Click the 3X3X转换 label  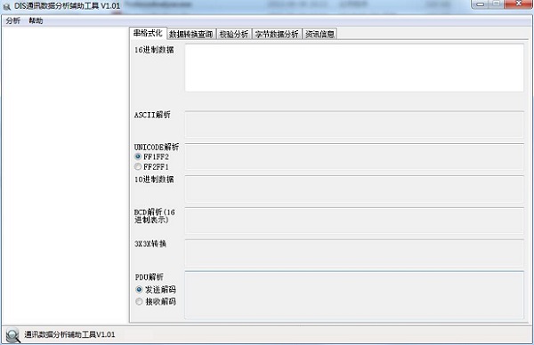(x=150, y=244)
